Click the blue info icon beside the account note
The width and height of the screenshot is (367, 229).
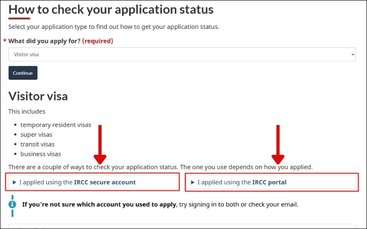(12, 204)
